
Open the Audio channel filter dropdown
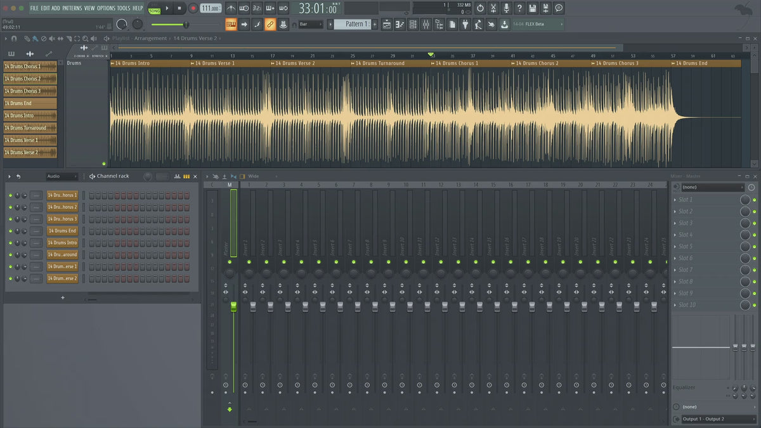[x=62, y=176]
